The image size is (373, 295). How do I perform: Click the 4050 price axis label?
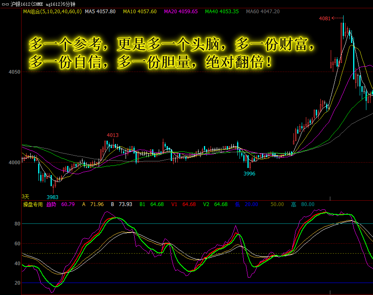point(15,72)
